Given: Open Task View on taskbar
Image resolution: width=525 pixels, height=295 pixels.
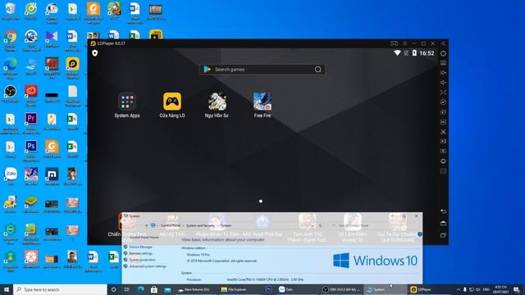Looking at the screenshot, I should 127,289.
